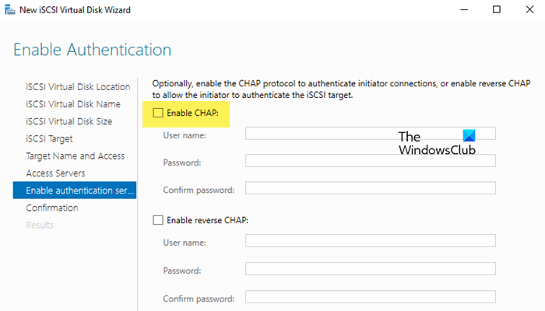
Task: Go to iSCSI Virtual Disk Name step
Action: tap(72, 104)
